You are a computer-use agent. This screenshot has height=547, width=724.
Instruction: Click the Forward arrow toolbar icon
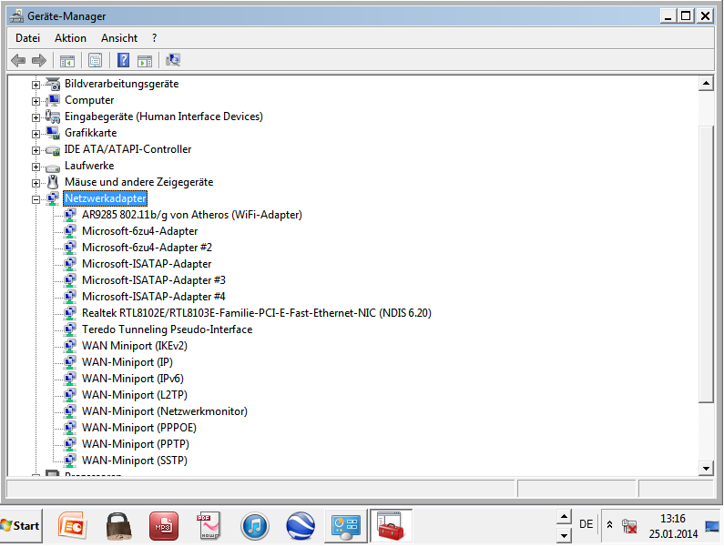[x=39, y=60]
